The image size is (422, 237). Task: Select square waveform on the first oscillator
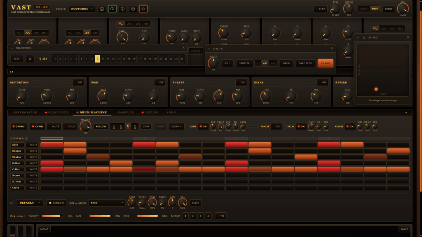click(44, 33)
